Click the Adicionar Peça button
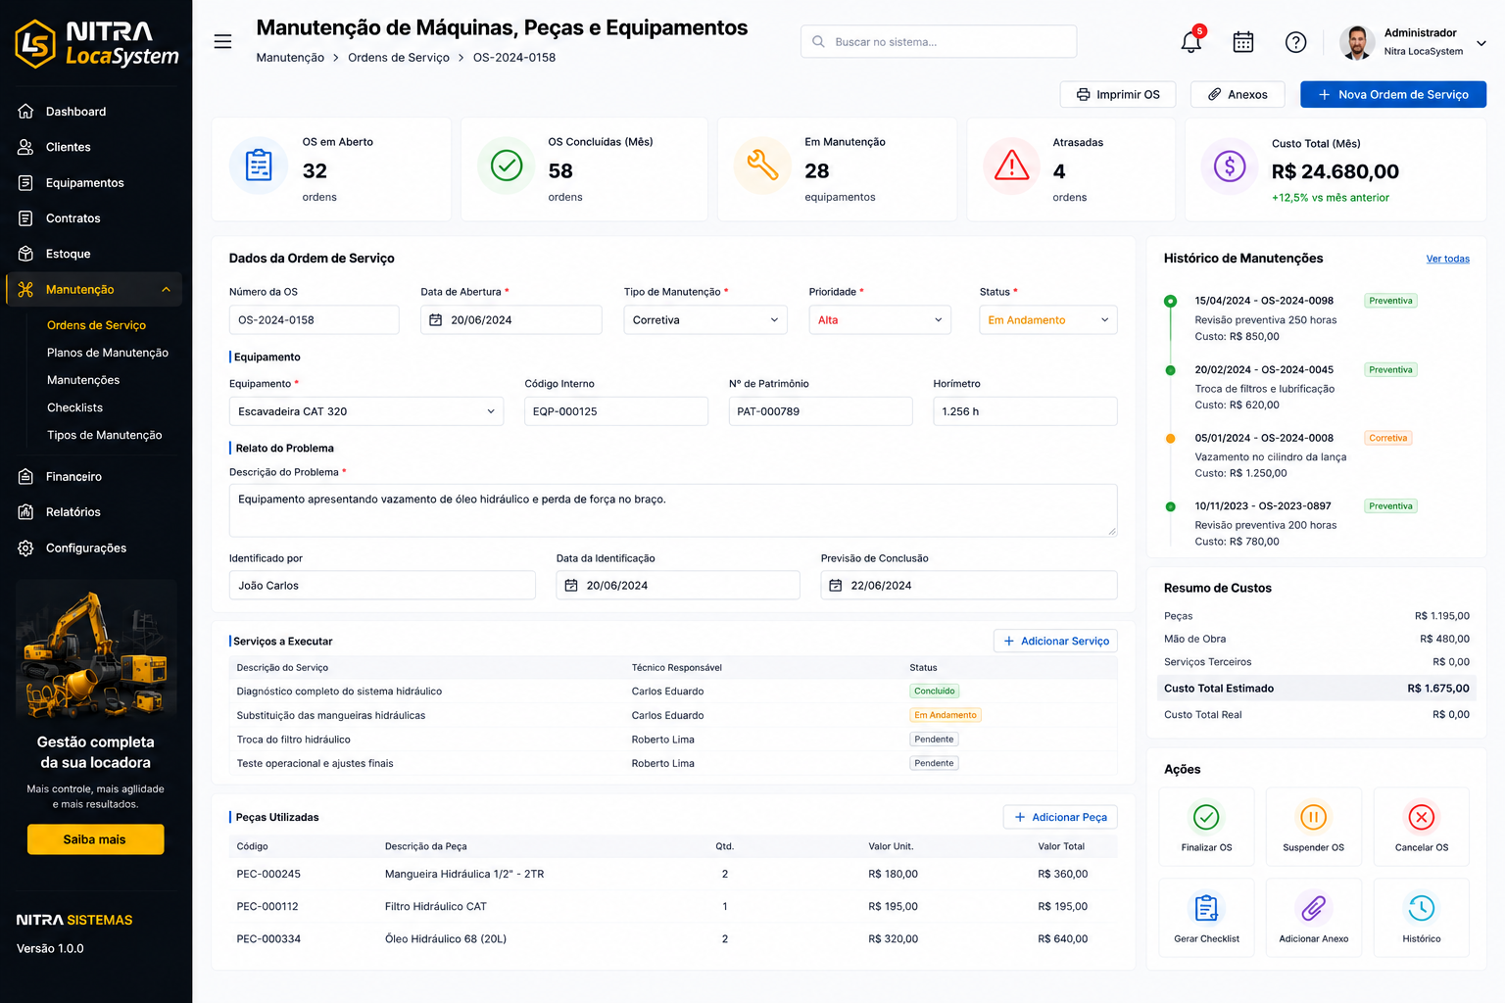Viewport: 1505px width, 1003px height. [x=1060, y=817]
